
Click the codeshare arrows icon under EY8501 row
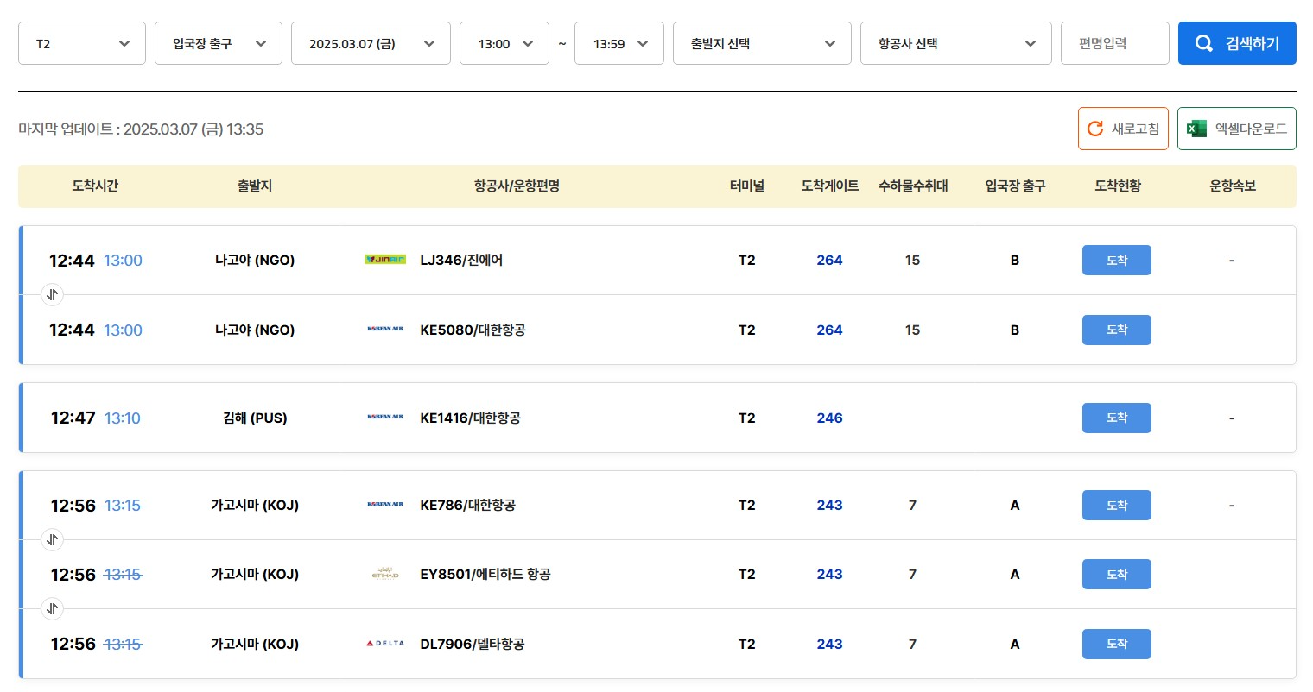53,609
